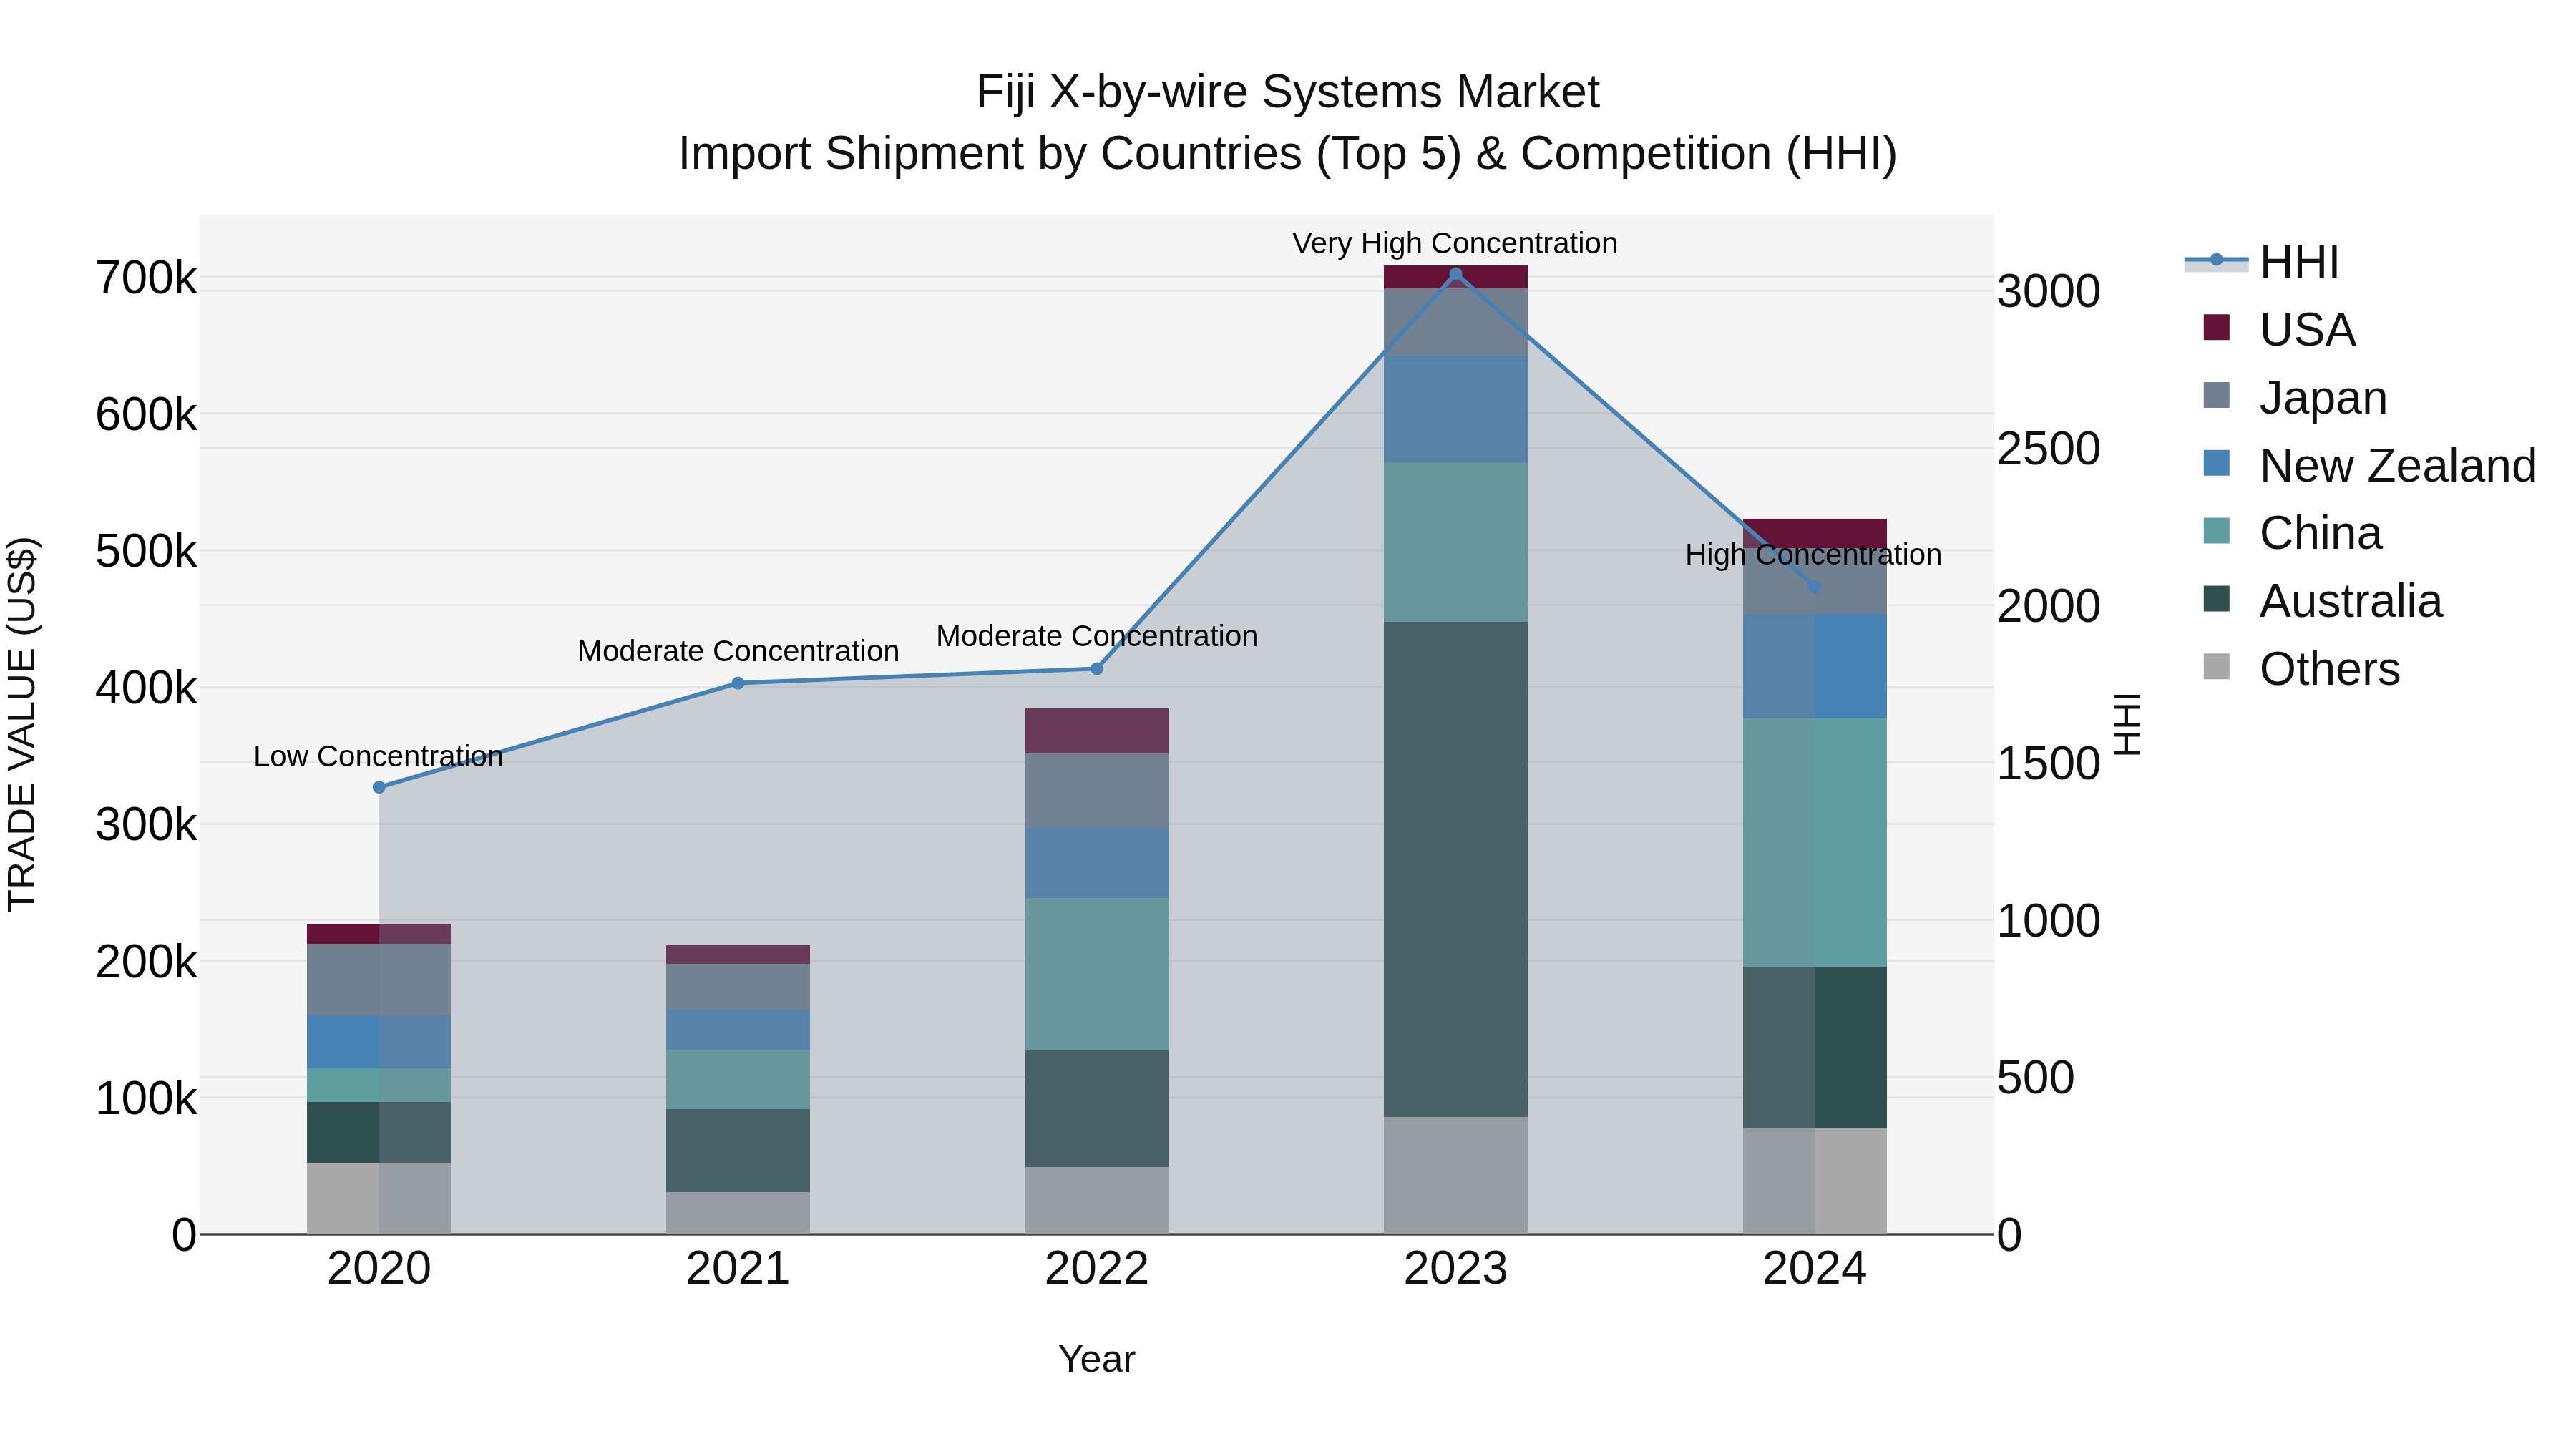Viewport: 2576px width, 1449px height.
Task: Click the USA segment of 2022 bar
Action: [x=1097, y=731]
